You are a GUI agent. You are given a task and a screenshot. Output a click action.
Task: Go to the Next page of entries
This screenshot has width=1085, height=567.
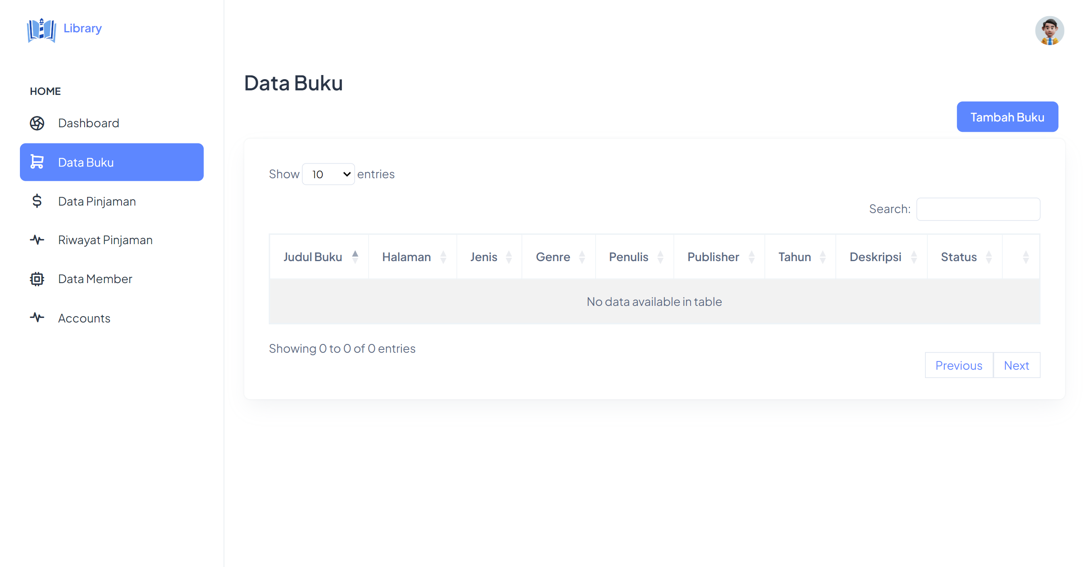coord(1017,365)
